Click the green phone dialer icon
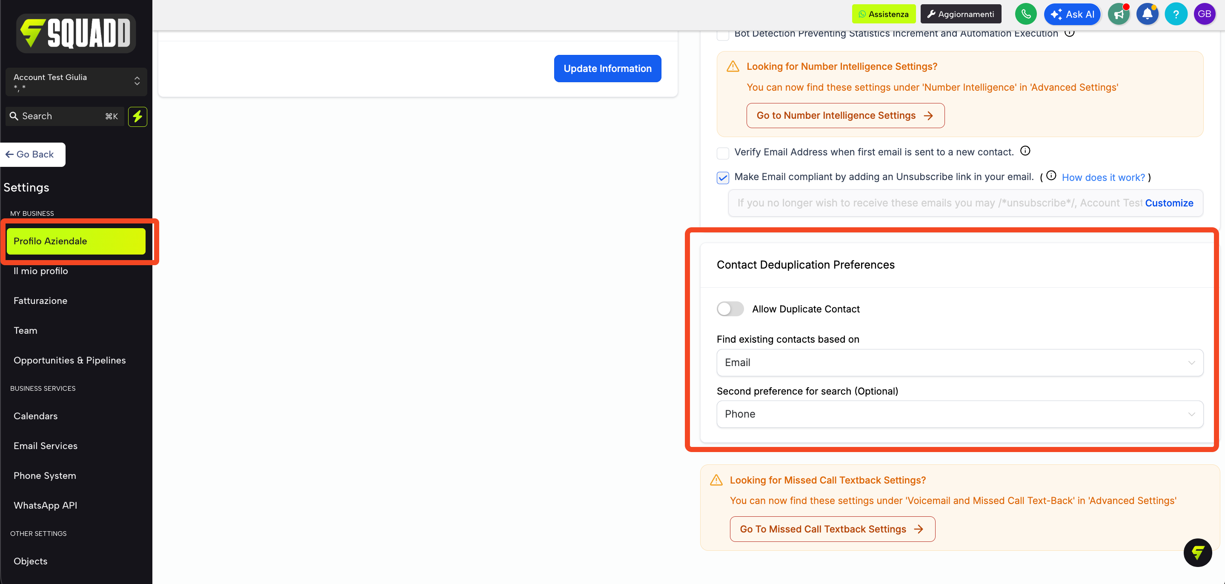Screen dimensions: 1225x584 tap(1026, 14)
